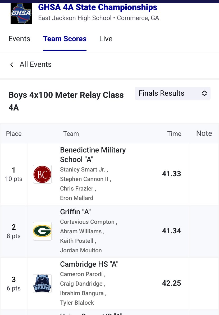Image resolution: width=219 pixels, height=315 pixels.
Task: Tap the Benedictine BC team logo
Action: click(x=42, y=174)
